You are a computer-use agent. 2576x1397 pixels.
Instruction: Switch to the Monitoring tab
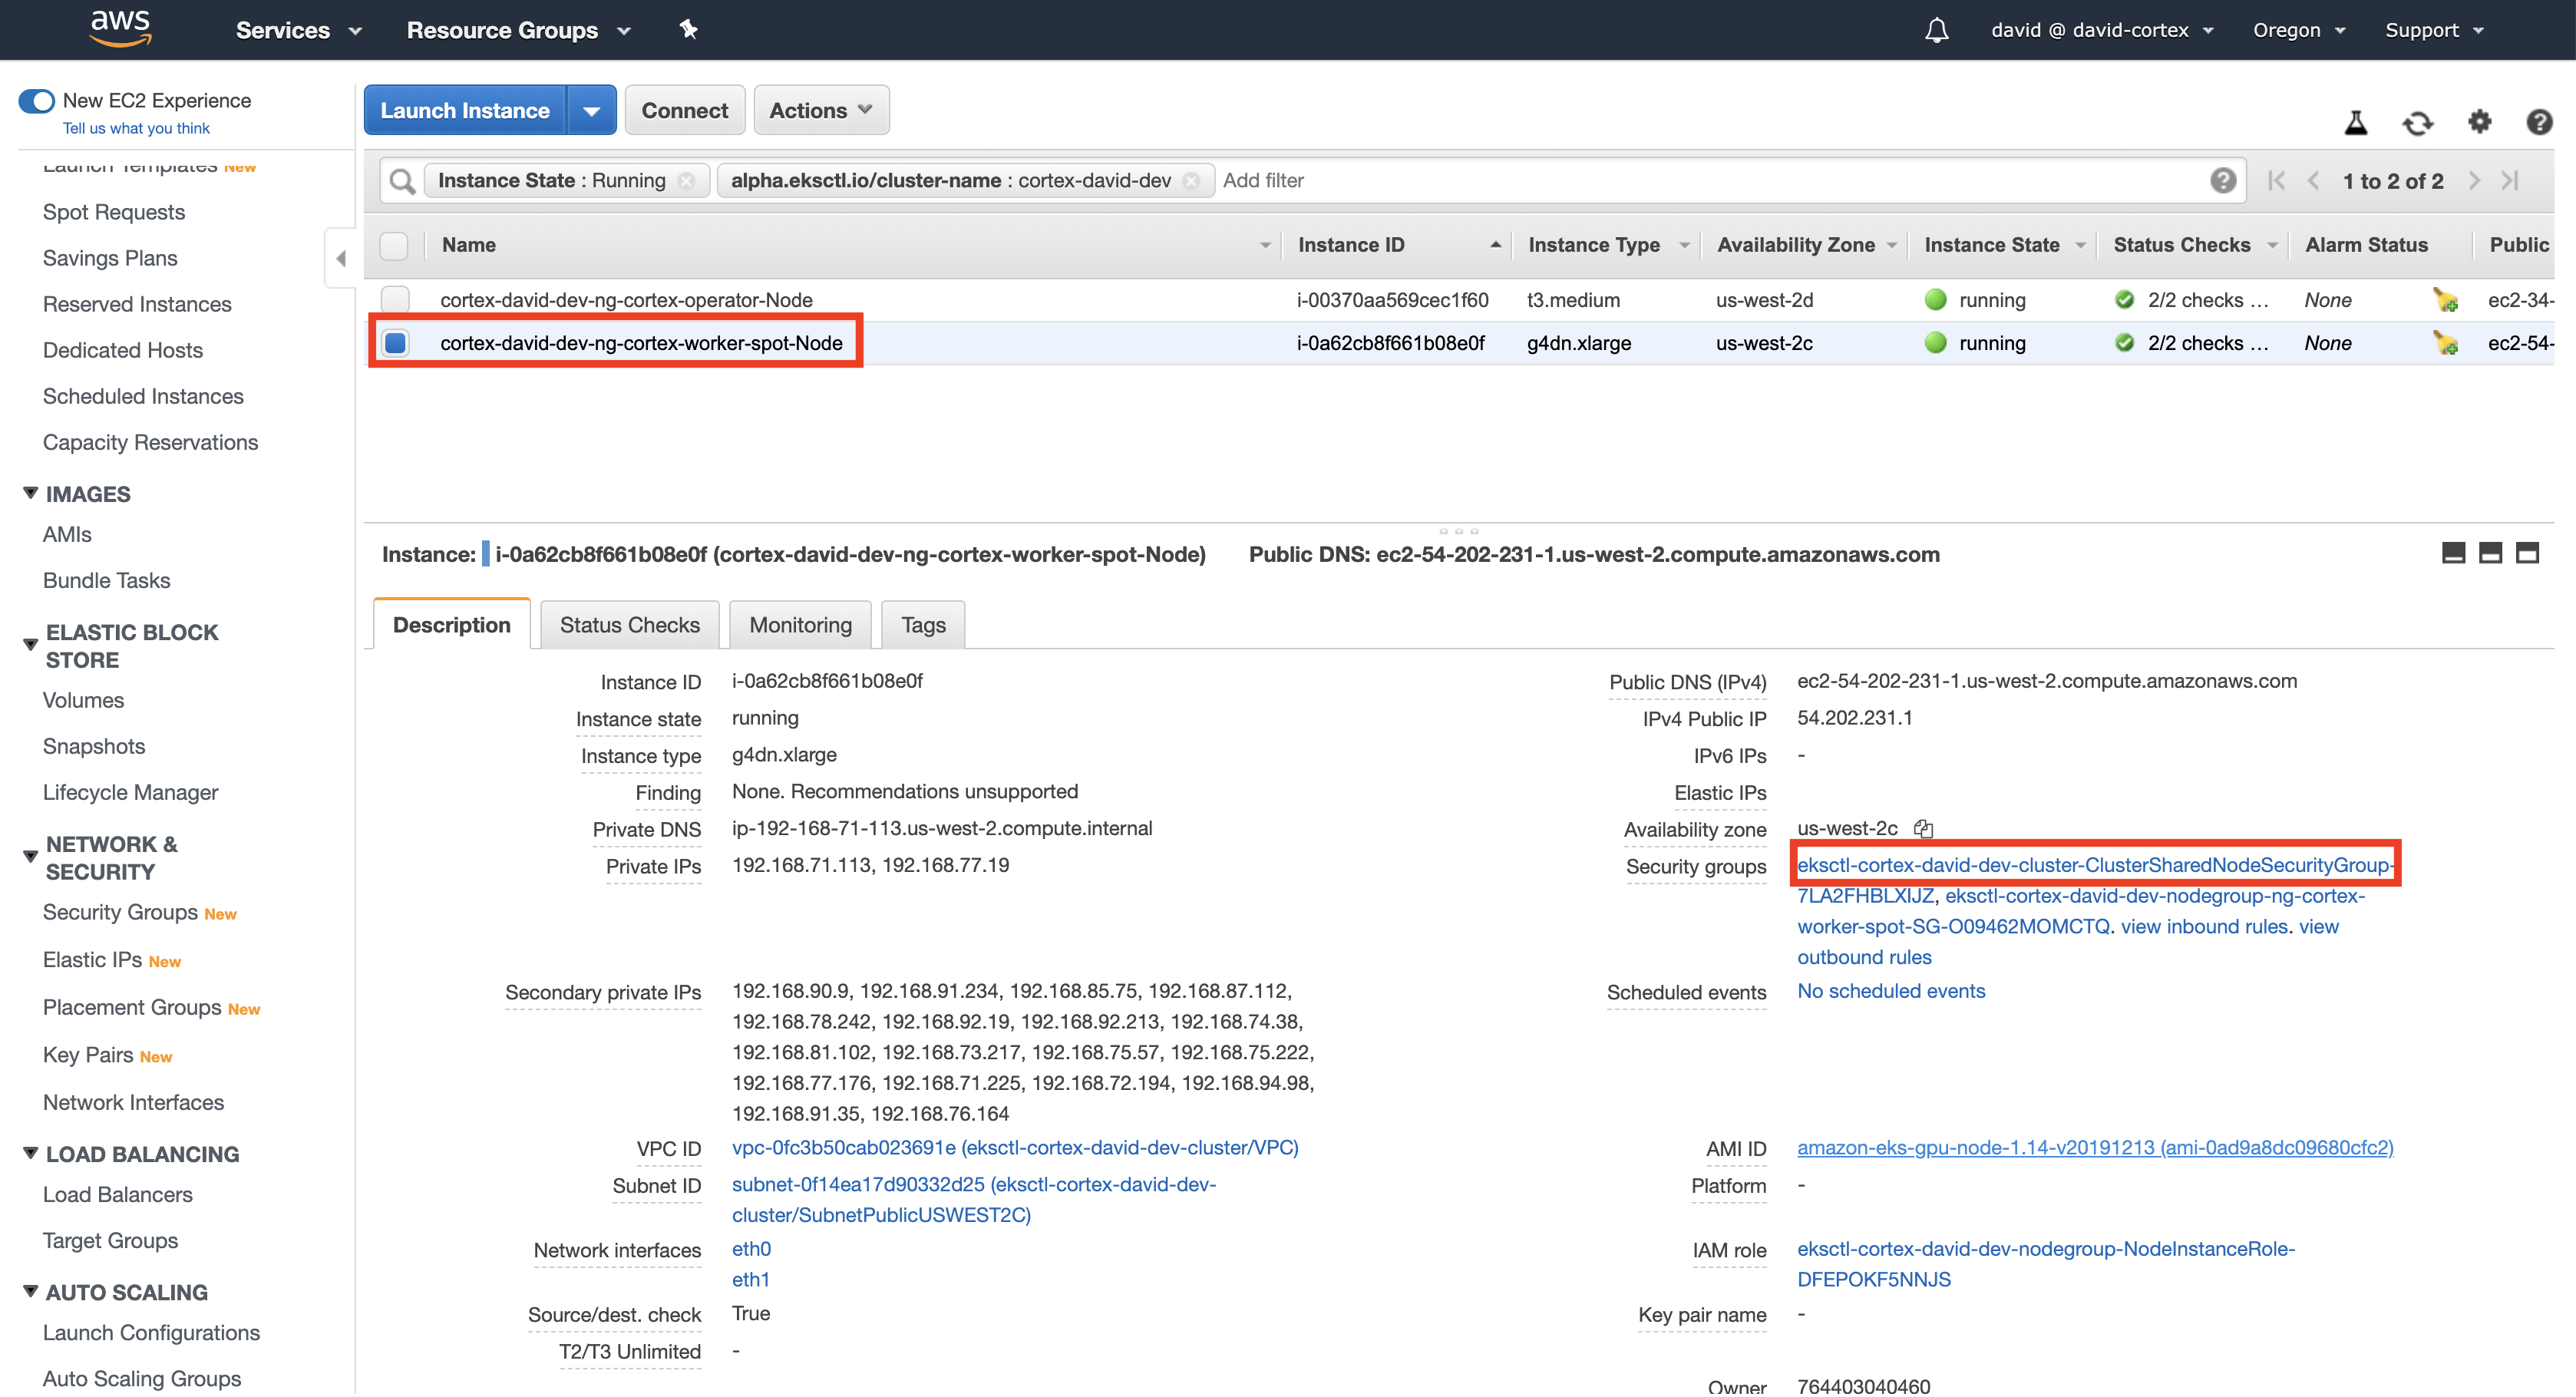click(800, 625)
